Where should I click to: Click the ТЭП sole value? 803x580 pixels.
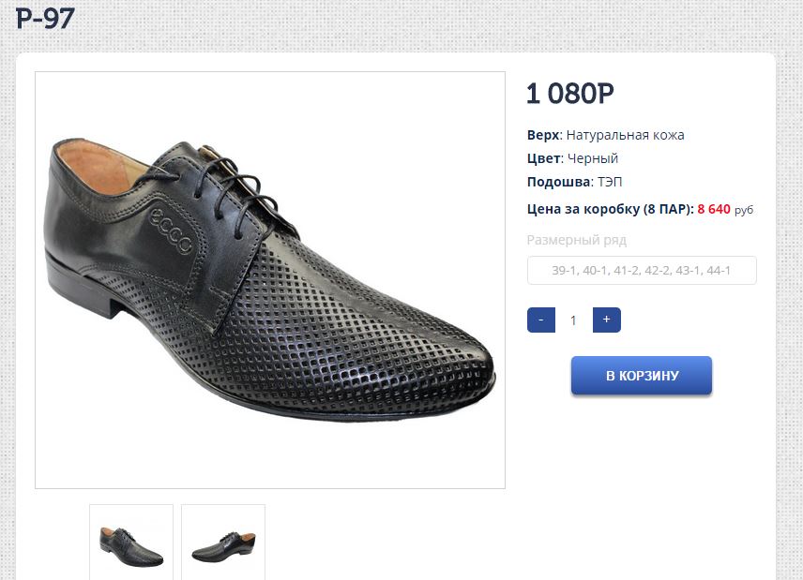click(609, 182)
